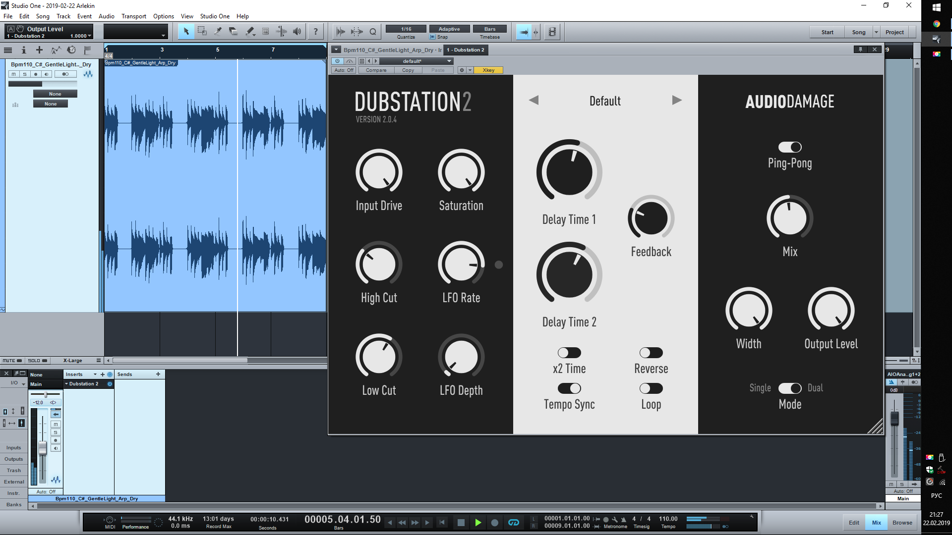Click the Copy preset button
Image resolution: width=952 pixels, height=535 pixels.
[408, 70]
